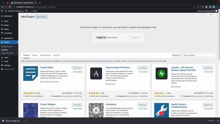Viewport: 220px width, 124px height.
Task: Click browser back arrow
Action: point(2,7)
